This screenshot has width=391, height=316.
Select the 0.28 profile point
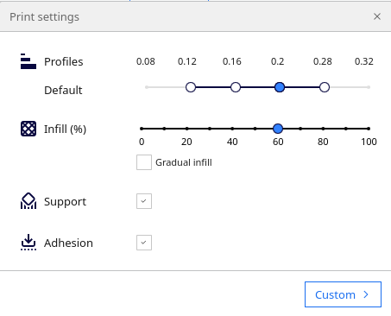325,87
